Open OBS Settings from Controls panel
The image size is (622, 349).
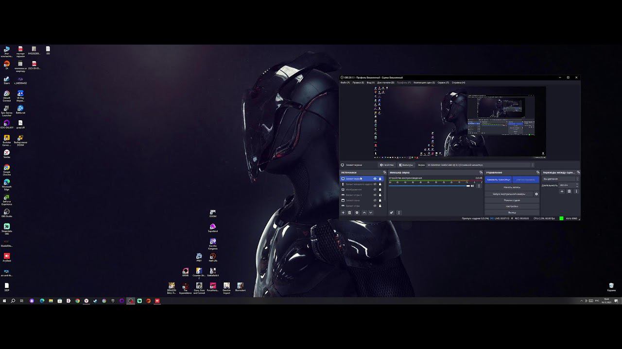(x=512, y=206)
